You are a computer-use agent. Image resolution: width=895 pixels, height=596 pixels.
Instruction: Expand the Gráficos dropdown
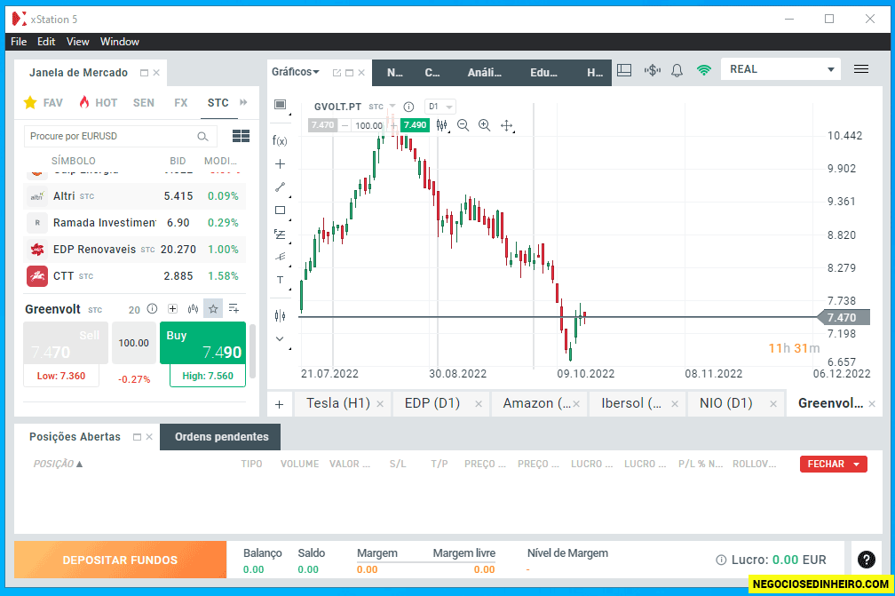[x=295, y=72]
